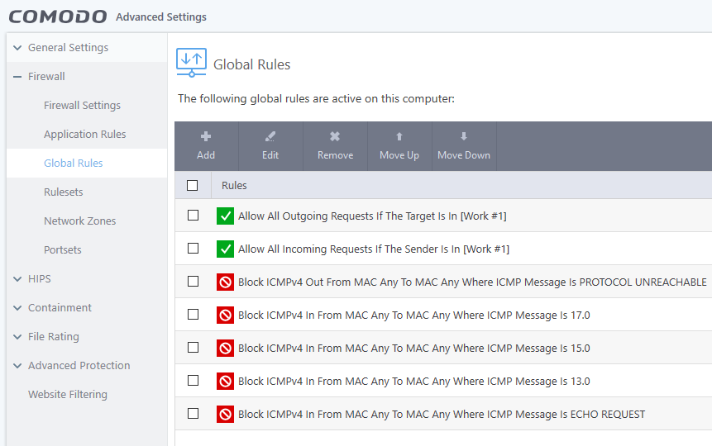
Task: Open Network Zones page
Action: 80,221
